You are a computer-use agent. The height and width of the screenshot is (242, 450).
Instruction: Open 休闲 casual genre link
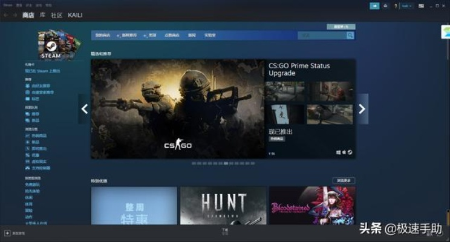click(x=28, y=198)
